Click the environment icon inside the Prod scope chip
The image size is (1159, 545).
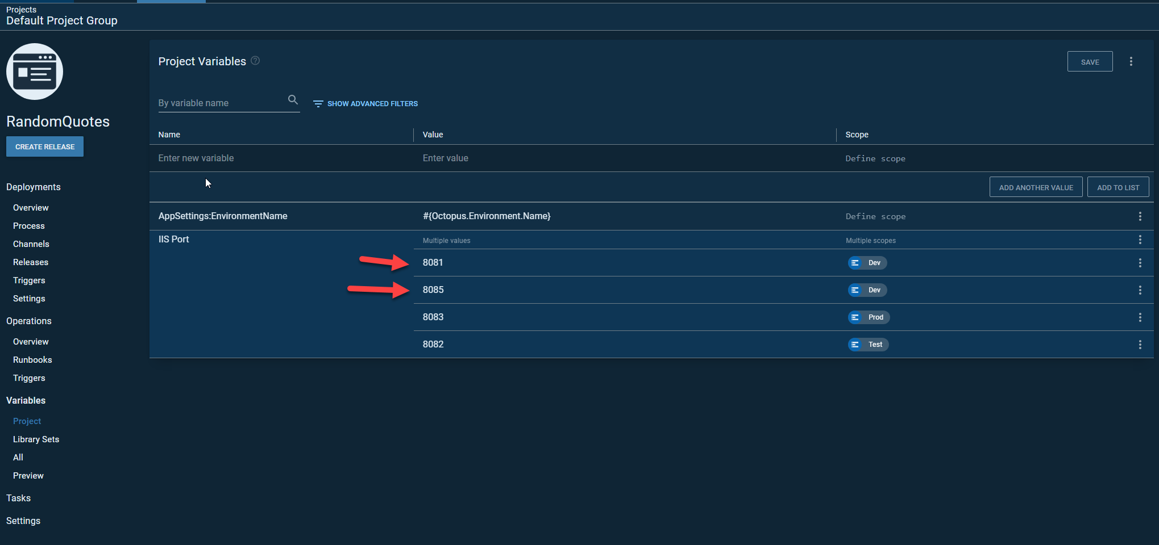856,317
